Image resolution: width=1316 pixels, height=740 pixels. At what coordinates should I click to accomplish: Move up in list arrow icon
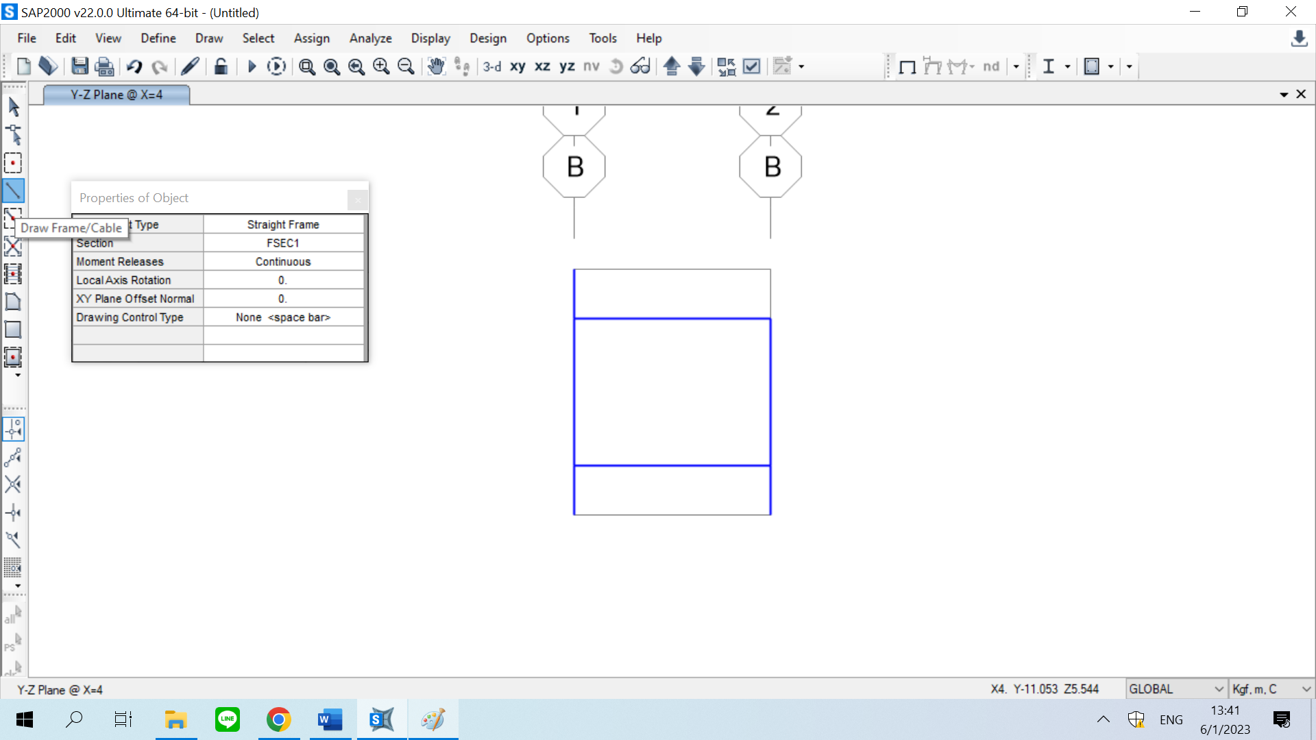click(x=672, y=66)
